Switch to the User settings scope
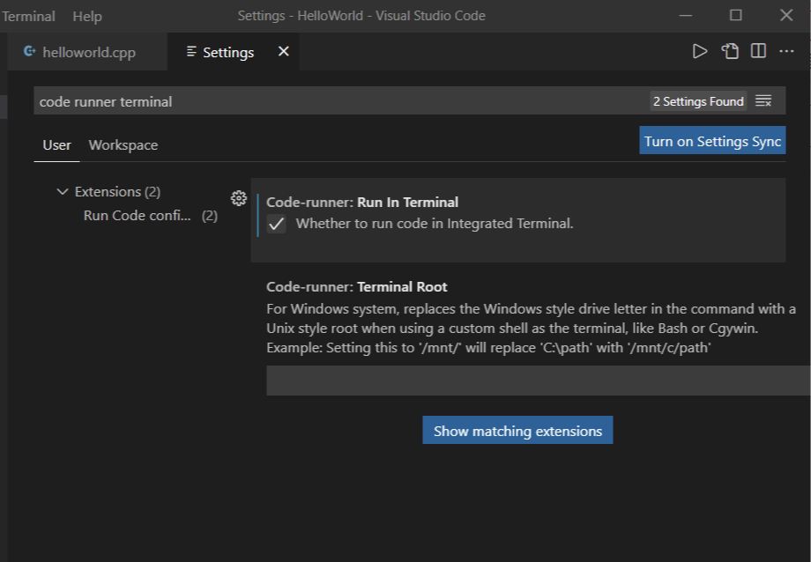This screenshot has width=811, height=562. click(x=57, y=145)
